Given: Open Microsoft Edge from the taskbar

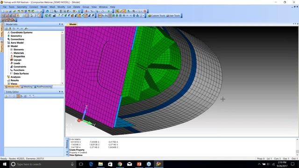Looking at the screenshot, I should tap(91, 164).
